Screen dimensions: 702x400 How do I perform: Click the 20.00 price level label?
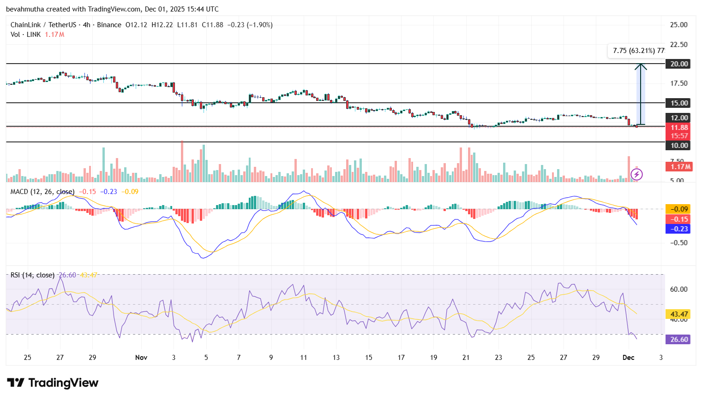click(678, 64)
